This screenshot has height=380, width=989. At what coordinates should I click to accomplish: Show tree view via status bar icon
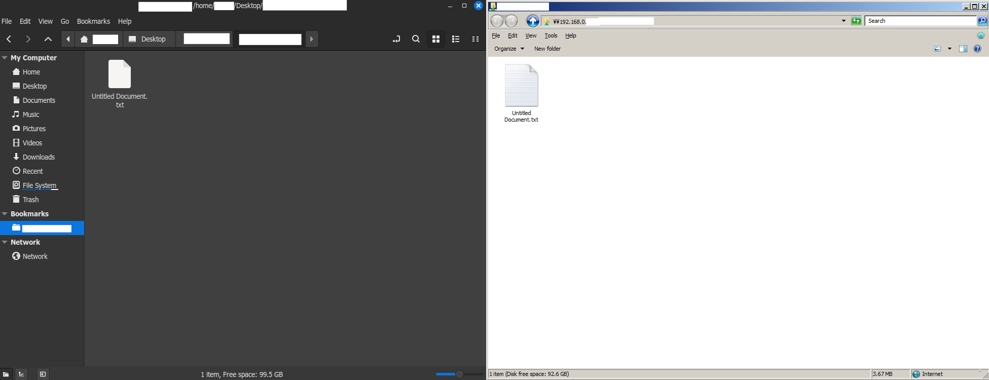tap(21, 374)
